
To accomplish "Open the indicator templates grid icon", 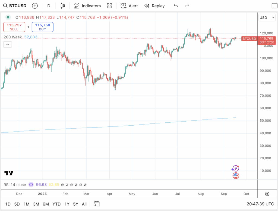I will pyautogui.click(x=109, y=5).
